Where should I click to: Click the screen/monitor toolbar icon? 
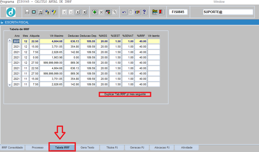coord(34,12)
